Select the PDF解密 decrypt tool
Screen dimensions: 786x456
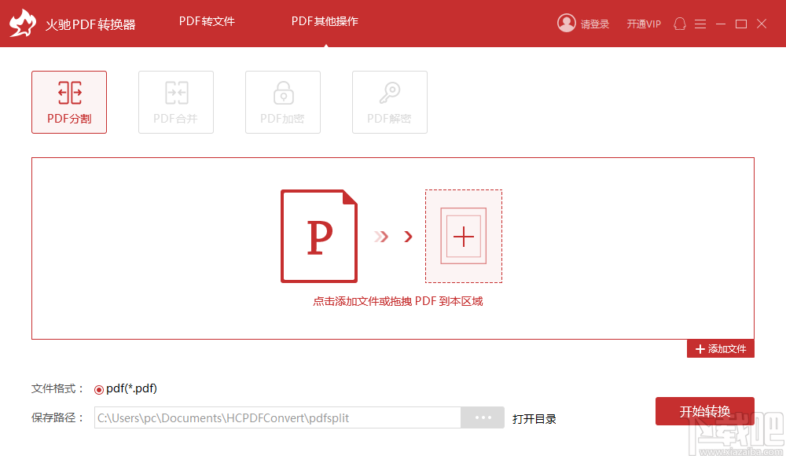(390, 102)
